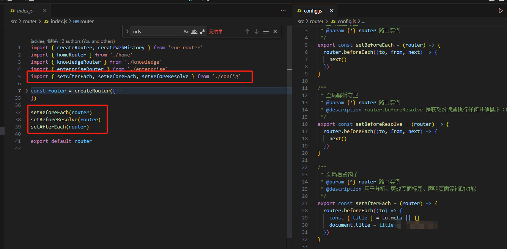Expand the replace field chevron
The width and height of the screenshot is (507, 249).
click(127, 31)
